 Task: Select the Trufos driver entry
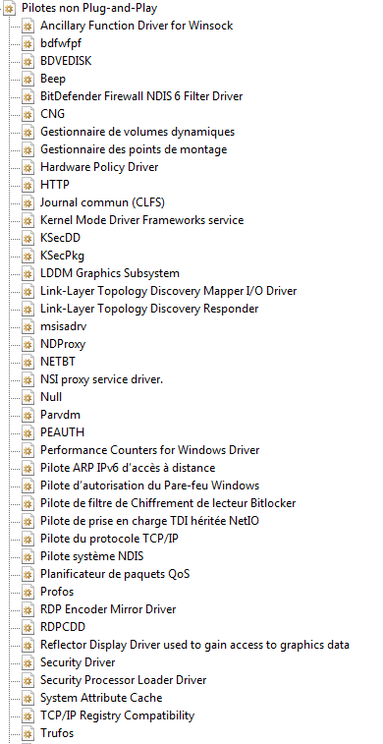point(57,733)
